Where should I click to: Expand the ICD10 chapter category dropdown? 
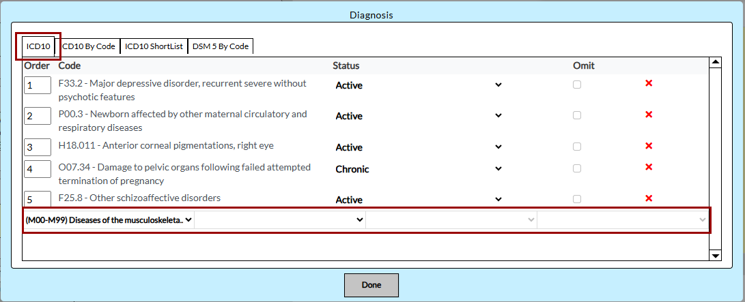pos(109,220)
